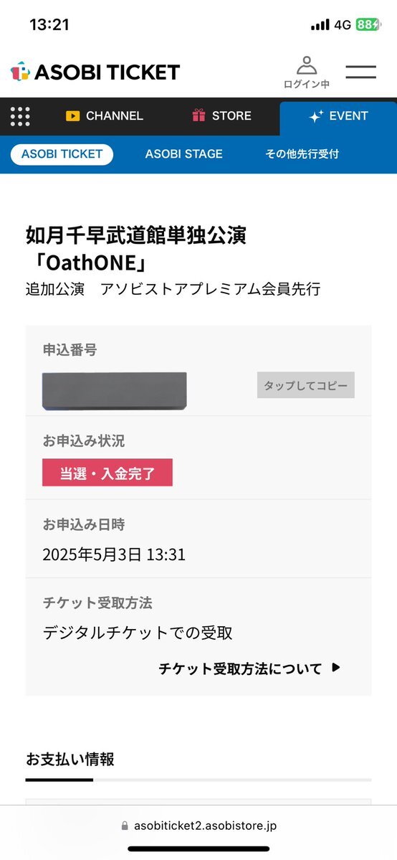Tap the 当選・入金完了 status badge

click(x=107, y=472)
